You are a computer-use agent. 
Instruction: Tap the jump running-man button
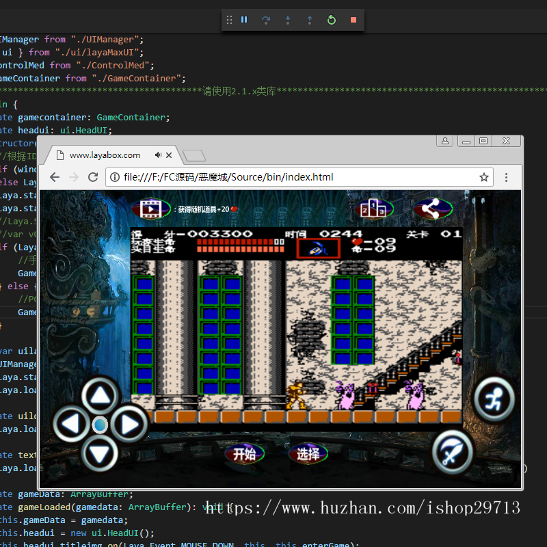(494, 400)
